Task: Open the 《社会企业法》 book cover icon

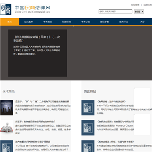Action: tap(88, 146)
